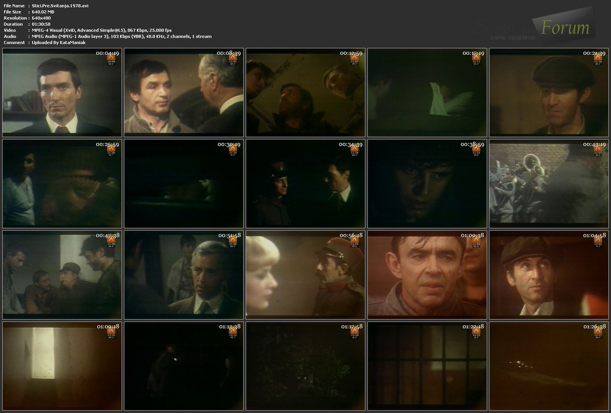Select the thumbnail stamped 00:47:38

pyautogui.click(x=62, y=275)
